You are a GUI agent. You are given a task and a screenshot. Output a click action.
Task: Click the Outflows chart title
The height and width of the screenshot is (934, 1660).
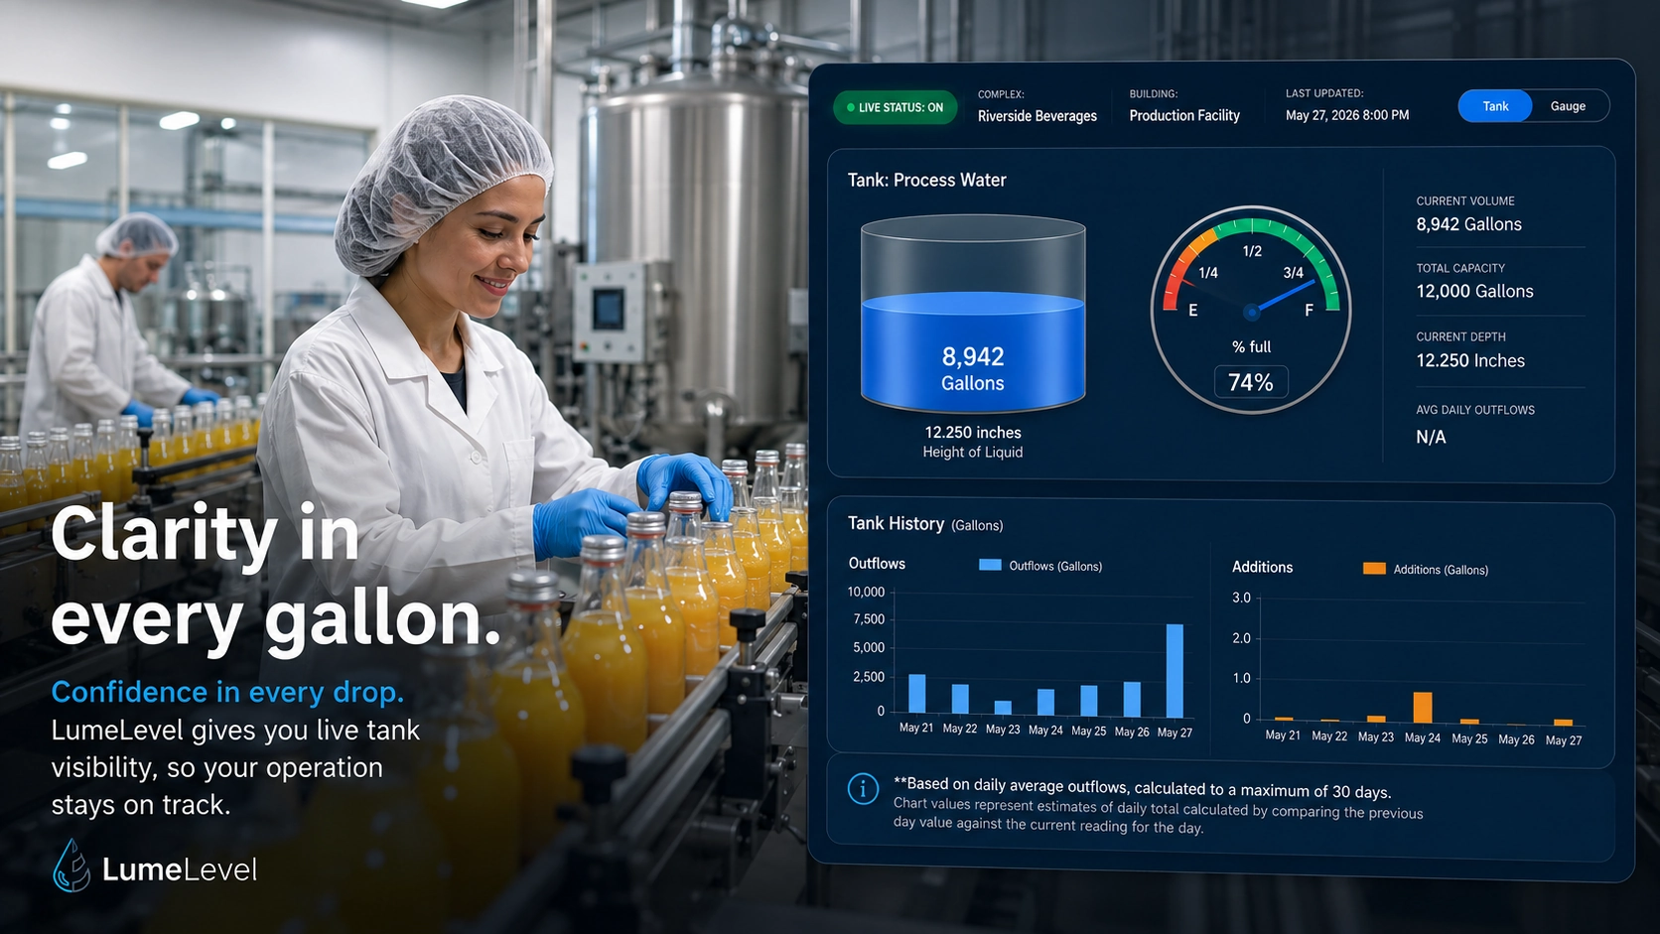[x=877, y=563]
